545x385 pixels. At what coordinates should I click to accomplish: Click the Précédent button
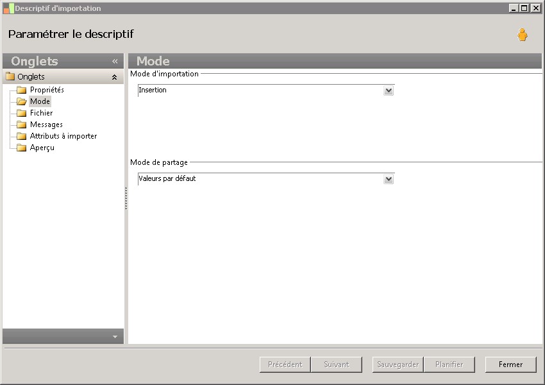click(285, 364)
